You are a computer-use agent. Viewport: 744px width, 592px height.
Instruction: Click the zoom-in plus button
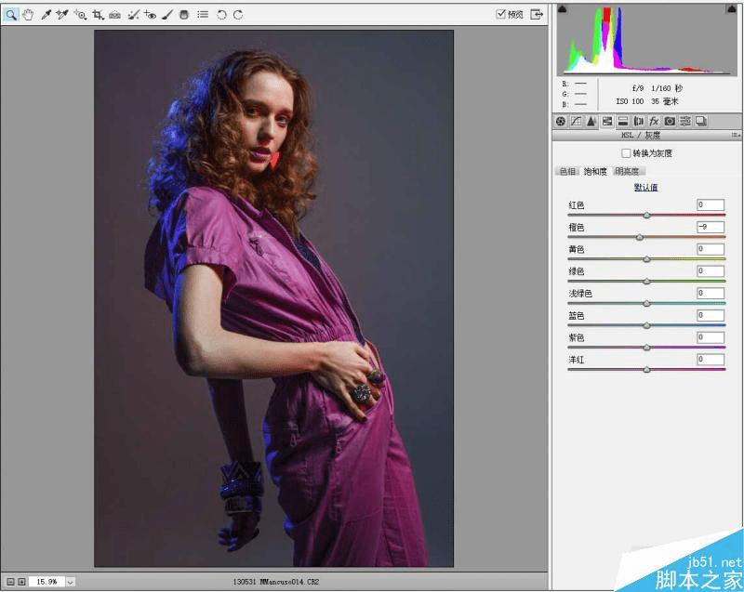pyautogui.click(x=20, y=581)
